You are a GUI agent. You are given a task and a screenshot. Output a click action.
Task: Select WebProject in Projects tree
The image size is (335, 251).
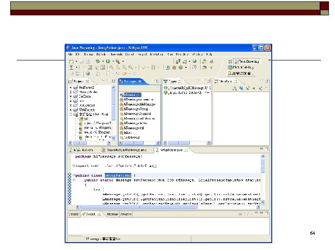point(84,110)
